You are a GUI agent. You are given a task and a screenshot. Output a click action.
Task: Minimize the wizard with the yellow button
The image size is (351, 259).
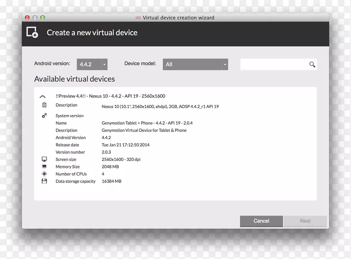pyautogui.click(x=35, y=17)
